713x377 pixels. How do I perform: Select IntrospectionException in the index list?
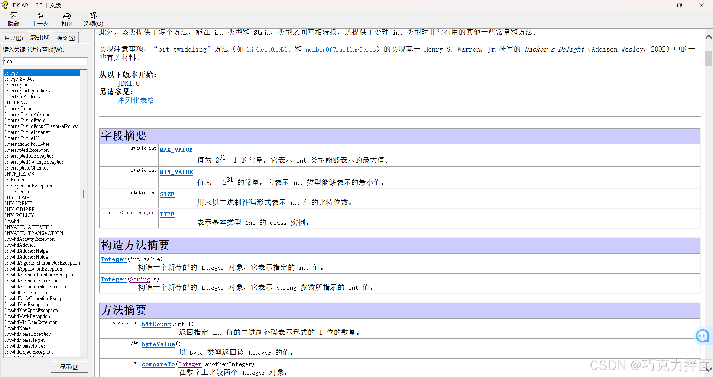(28, 186)
